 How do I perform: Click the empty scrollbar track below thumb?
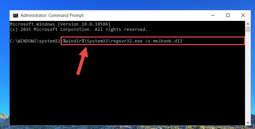click(248, 76)
